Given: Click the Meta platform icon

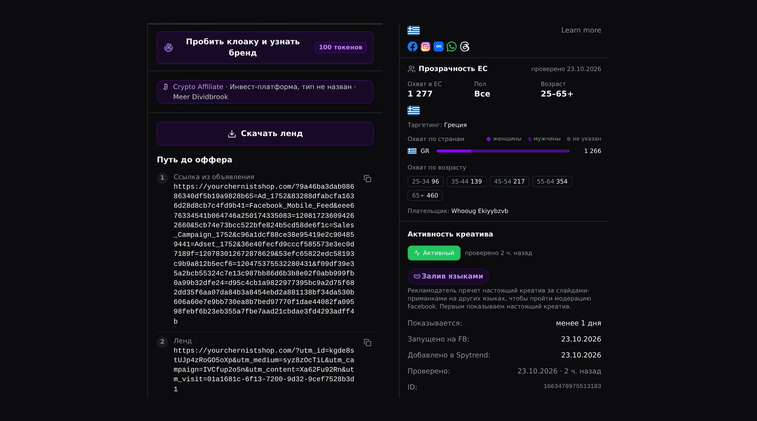Looking at the screenshot, I should [439, 46].
